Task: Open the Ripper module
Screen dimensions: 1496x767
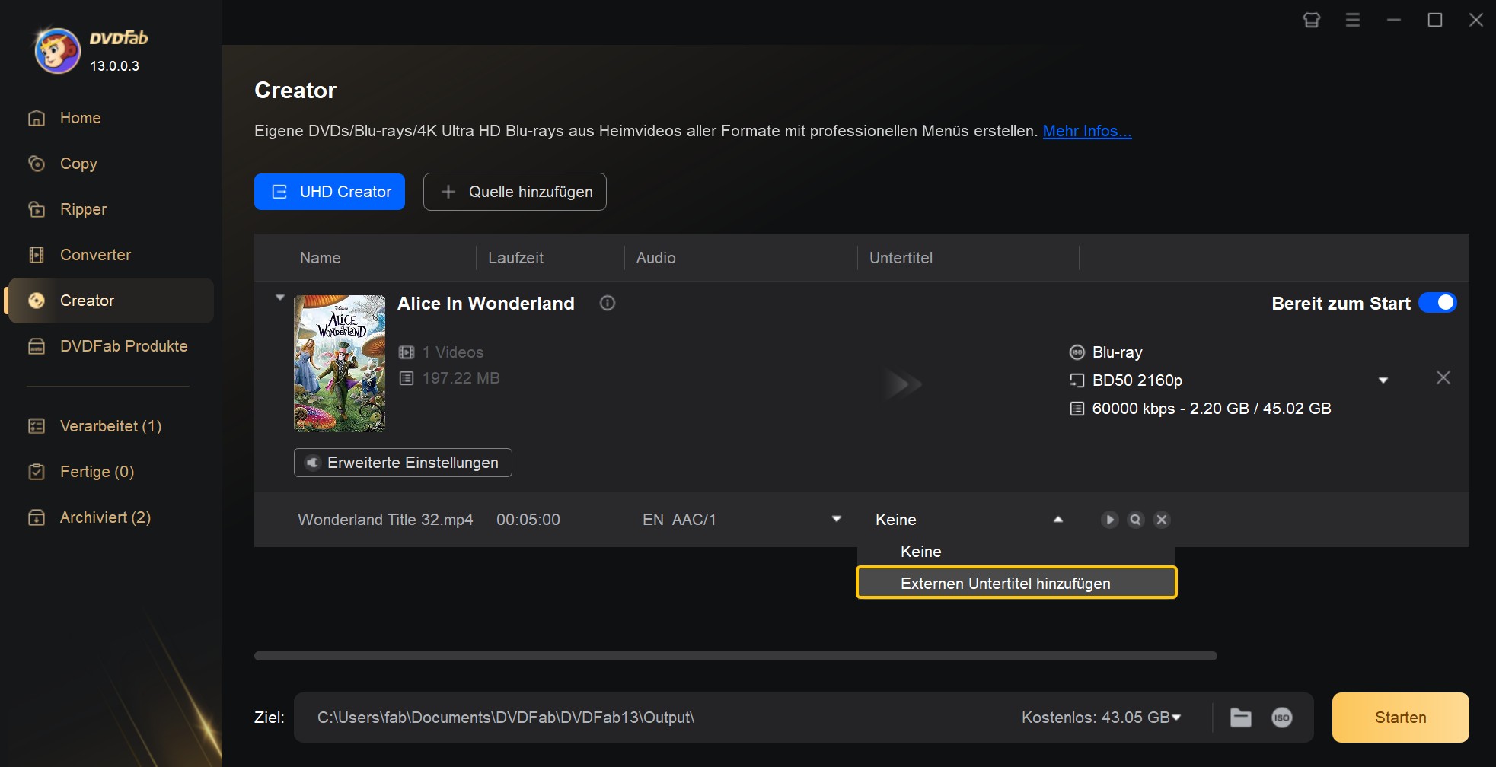Action: pos(83,209)
